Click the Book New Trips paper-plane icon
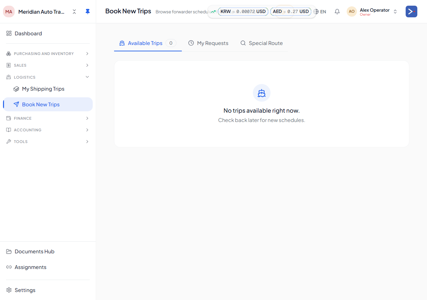The height and width of the screenshot is (300, 427). 16,104
